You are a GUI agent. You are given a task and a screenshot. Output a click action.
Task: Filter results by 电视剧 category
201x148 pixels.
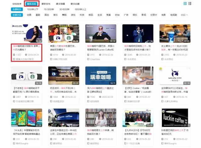tap(174, 15)
